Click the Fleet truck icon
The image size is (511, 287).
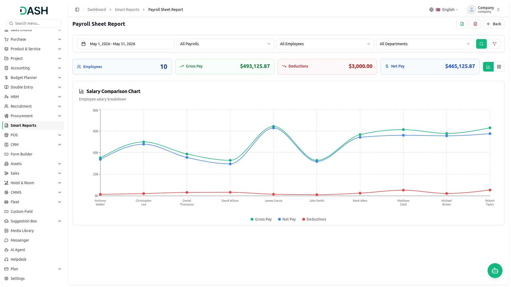point(6,202)
